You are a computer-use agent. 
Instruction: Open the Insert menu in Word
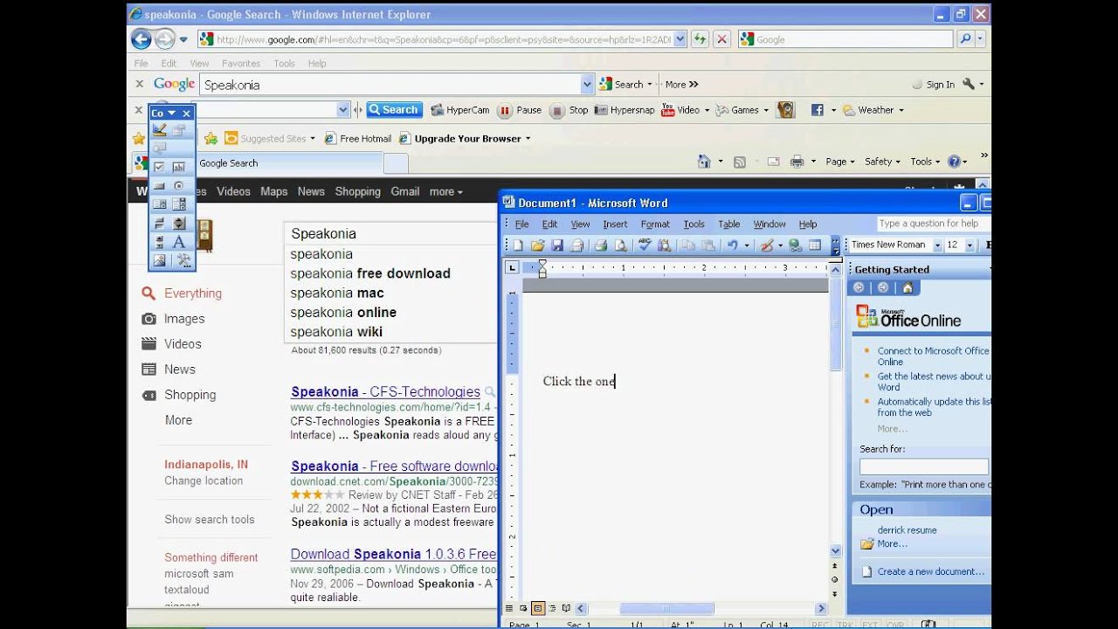tap(615, 225)
